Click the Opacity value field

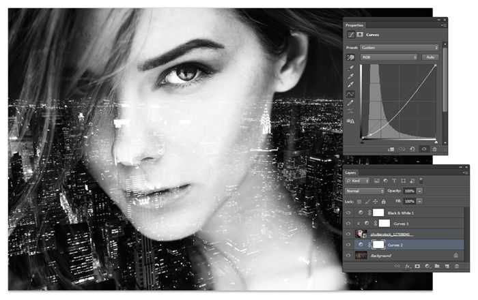410,191
